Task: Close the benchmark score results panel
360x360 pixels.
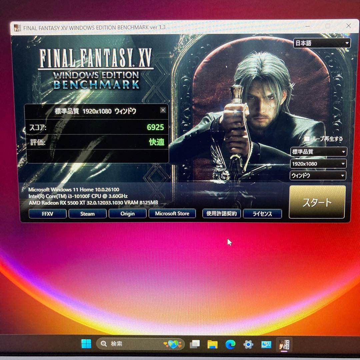Action: (163, 110)
